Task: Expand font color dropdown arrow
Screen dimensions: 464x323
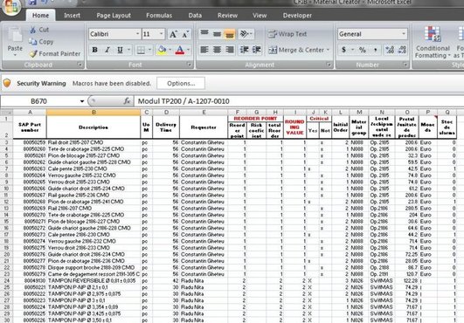Action: 188,50
